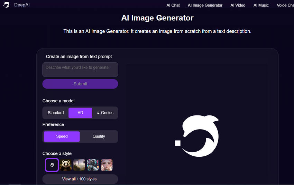Click the lock icon beside Genius
This screenshot has height=185, width=294.
click(x=98, y=113)
